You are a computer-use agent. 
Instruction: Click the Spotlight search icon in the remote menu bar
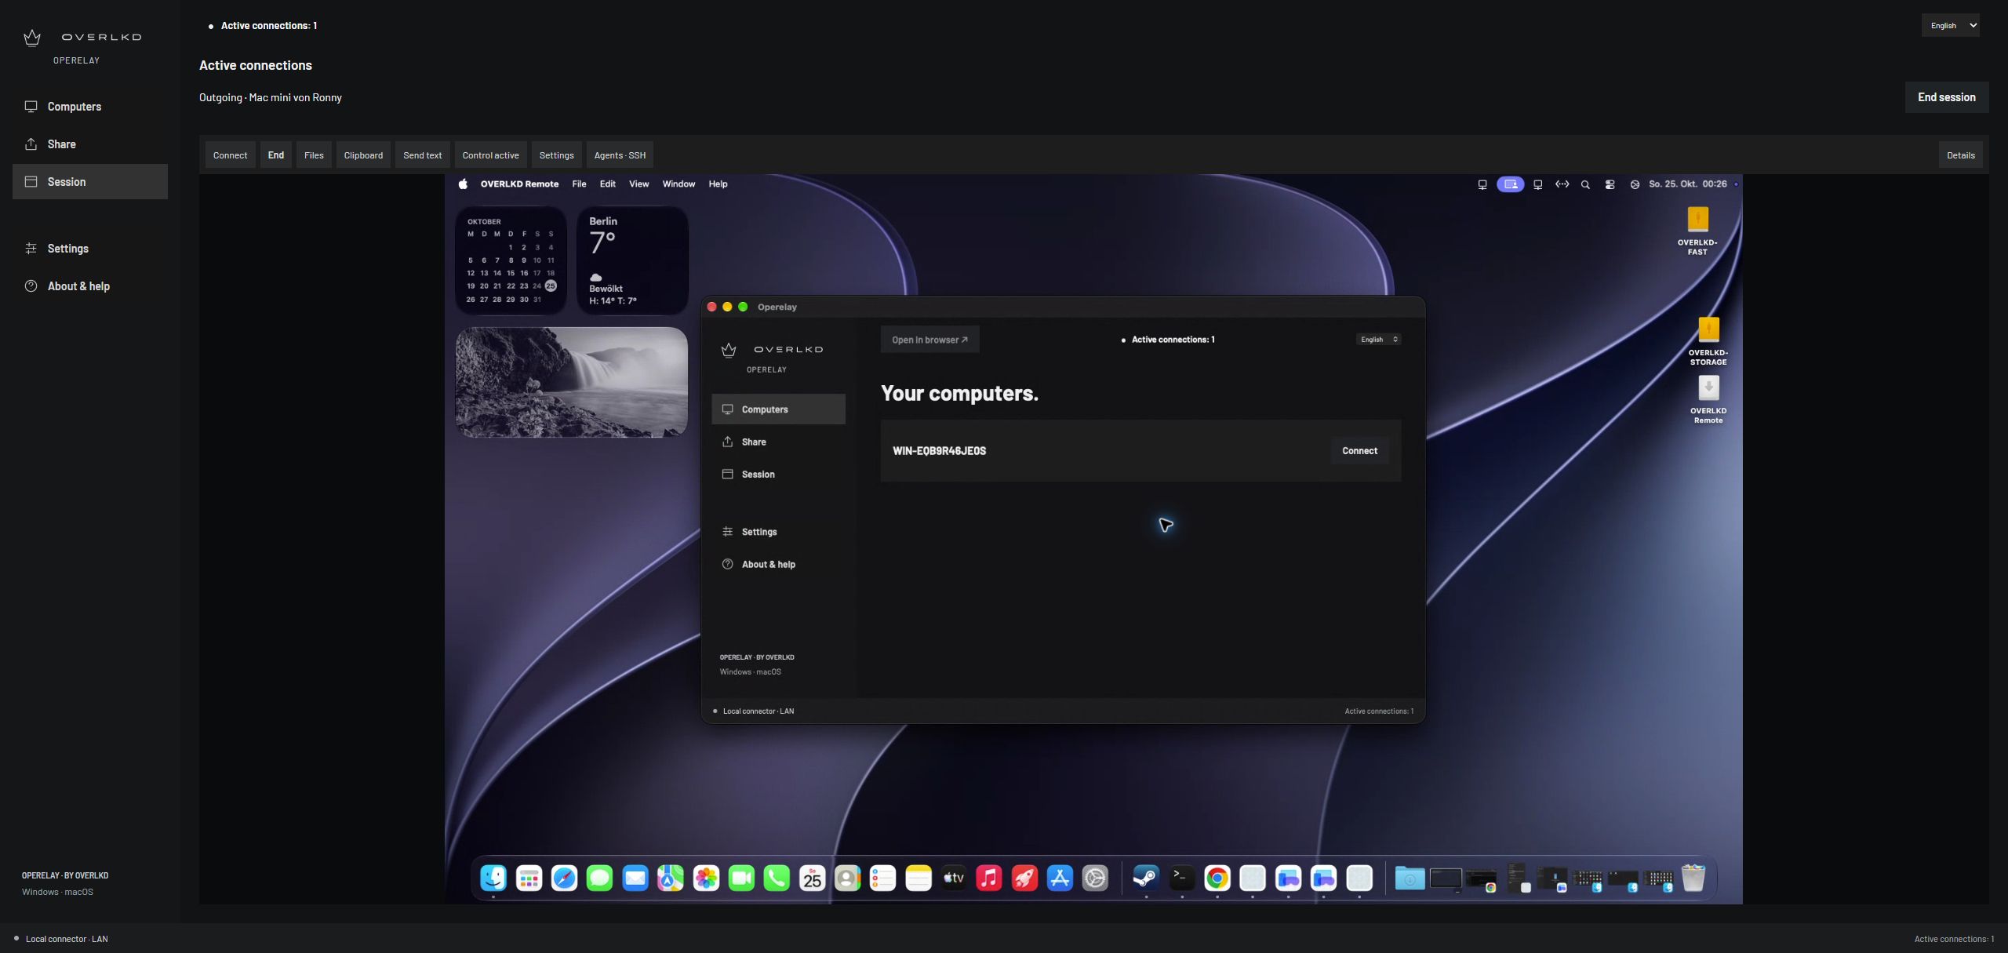click(x=1585, y=185)
